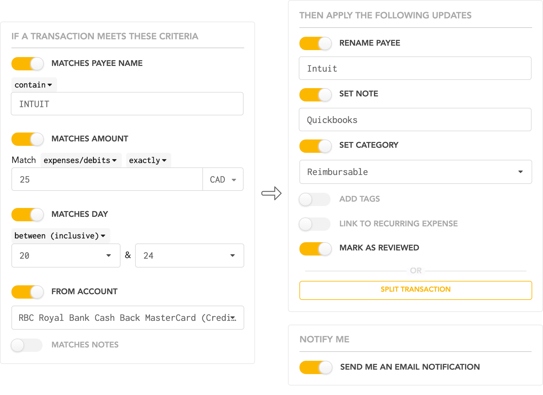This screenshot has width=543, height=395.
Task: Enable Add Tags switch
Action: point(315,199)
